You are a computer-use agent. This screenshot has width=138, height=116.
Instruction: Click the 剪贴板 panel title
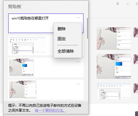[x=15, y=7]
